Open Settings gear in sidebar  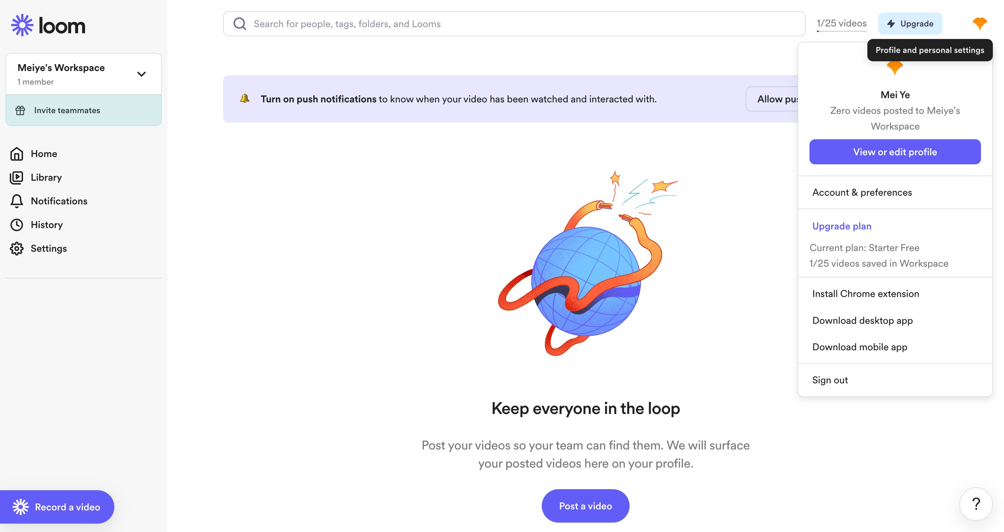pyautogui.click(x=17, y=249)
